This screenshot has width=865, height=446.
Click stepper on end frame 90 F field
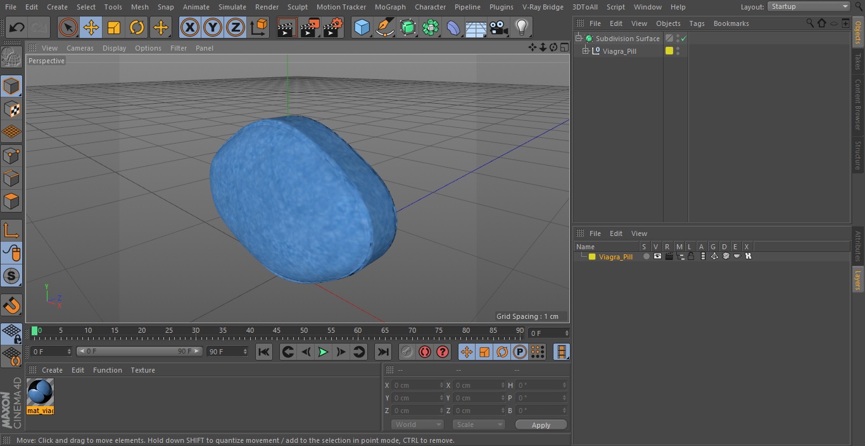(x=244, y=351)
